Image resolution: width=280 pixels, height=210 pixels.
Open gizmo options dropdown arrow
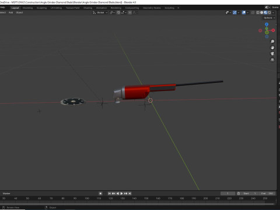[239, 13]
